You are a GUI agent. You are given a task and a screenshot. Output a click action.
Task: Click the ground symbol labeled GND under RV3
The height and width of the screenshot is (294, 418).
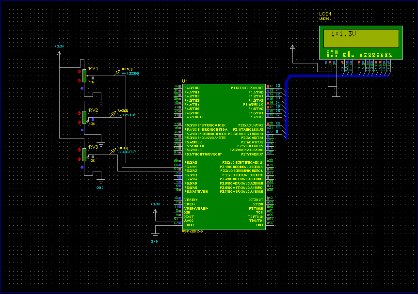click(101, 183)
